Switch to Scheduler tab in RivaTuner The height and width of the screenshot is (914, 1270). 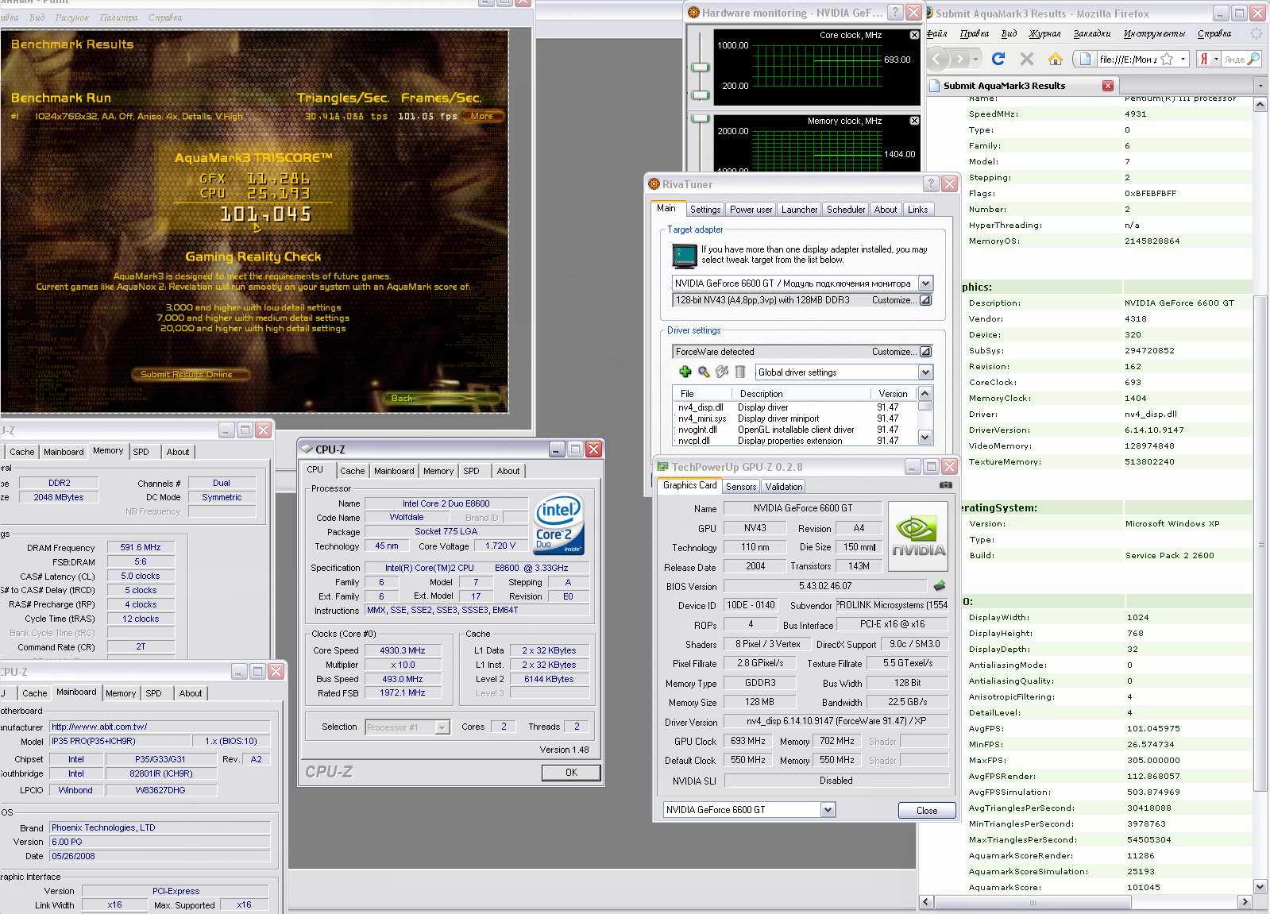tap(846, 210)
